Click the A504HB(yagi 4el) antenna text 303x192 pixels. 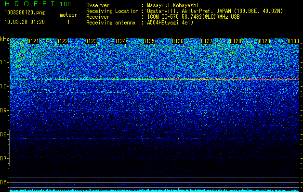(x=170, y=23)
